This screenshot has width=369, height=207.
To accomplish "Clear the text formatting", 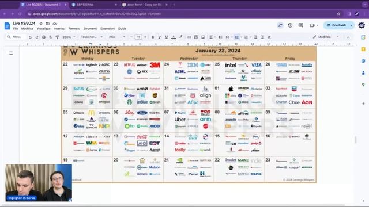I will click(269, 37).
